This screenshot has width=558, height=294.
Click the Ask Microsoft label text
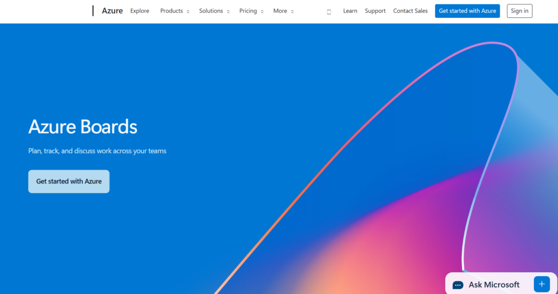(x=494, y=284)
